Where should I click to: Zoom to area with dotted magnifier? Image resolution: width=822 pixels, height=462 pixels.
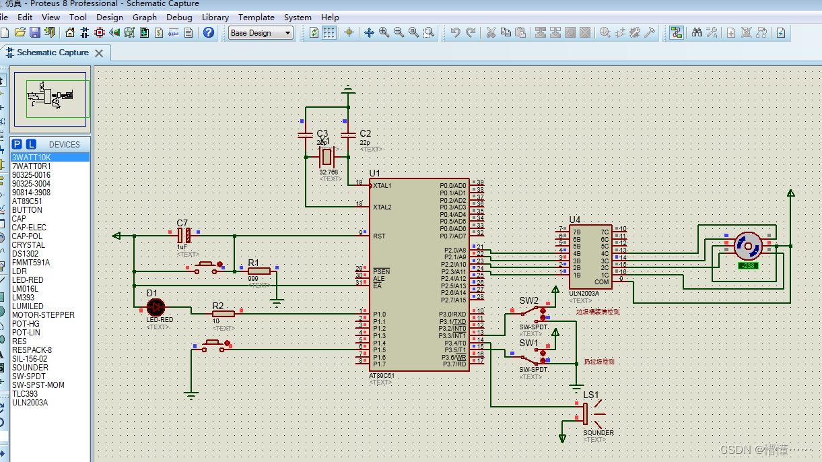(428, 32)
